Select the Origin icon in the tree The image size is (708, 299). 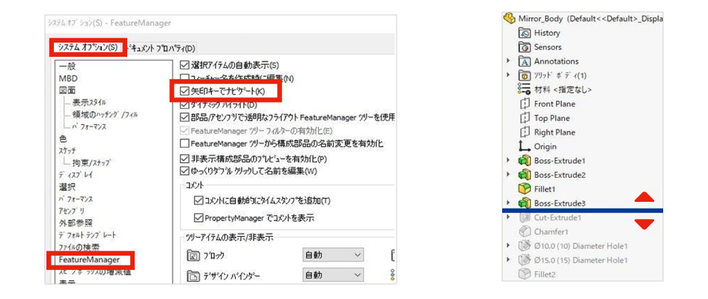point(524,147)
